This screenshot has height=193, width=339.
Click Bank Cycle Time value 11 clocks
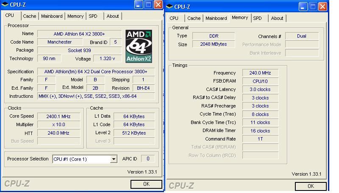pos(260,122)
